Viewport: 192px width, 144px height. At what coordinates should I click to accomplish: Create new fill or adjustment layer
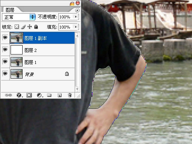click(x=40, y=95)
